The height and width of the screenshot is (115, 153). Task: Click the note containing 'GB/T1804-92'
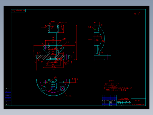pos(118,88)
